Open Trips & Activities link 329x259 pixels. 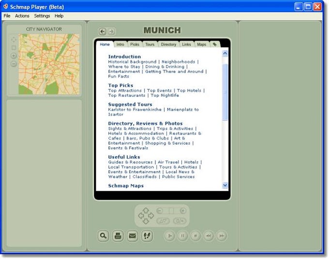(175, 129)
